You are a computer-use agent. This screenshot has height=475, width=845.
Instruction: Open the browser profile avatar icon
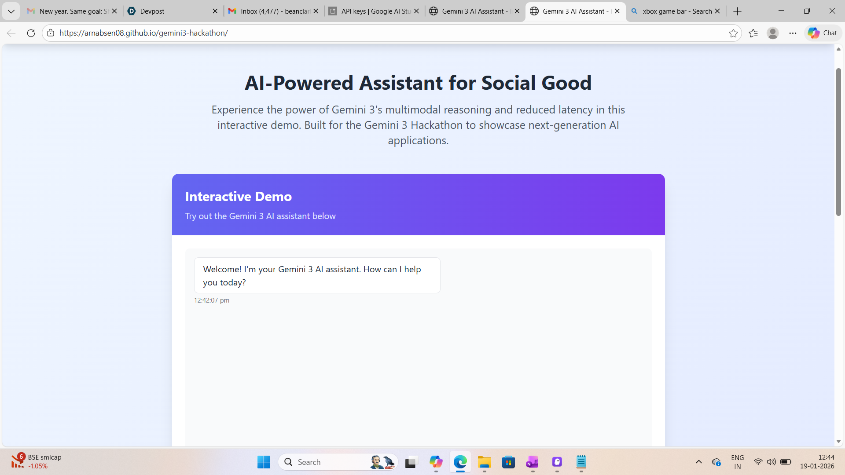tap(773, 33)
